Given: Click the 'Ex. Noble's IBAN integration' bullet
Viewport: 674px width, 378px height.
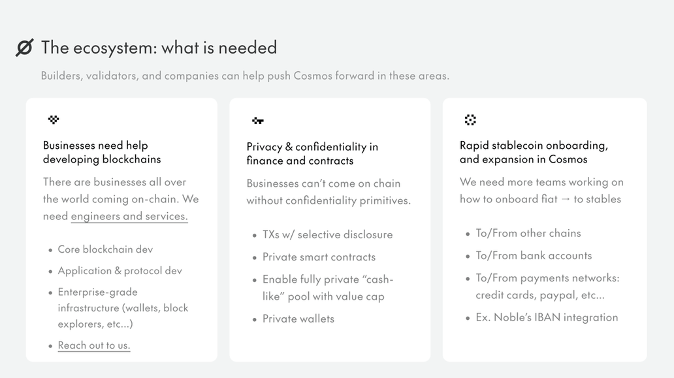Looking at the screenshot, I should pos(547,317).
